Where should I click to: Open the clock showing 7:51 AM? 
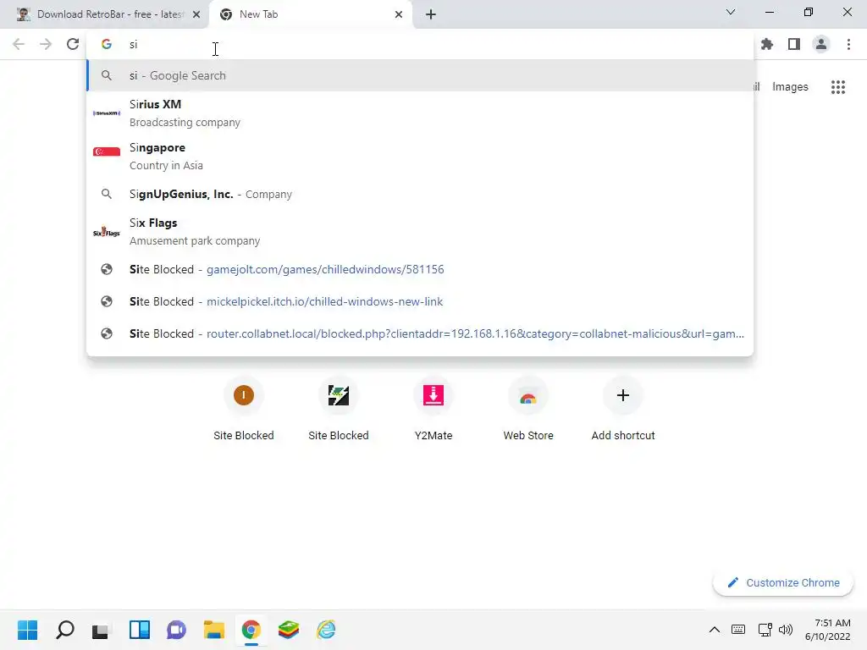828,630
